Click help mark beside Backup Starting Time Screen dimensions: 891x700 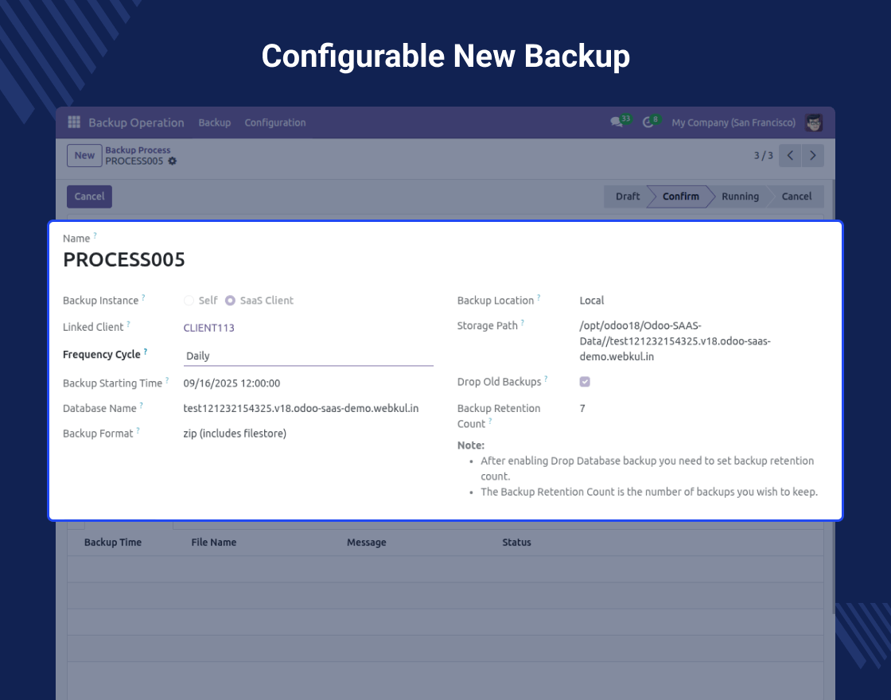click(167, 380)
